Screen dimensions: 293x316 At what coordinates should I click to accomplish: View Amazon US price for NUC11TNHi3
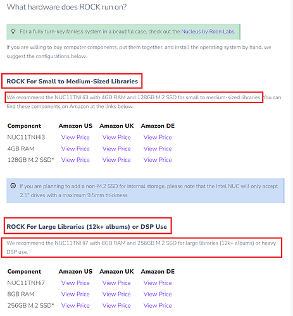pos(75,137)
